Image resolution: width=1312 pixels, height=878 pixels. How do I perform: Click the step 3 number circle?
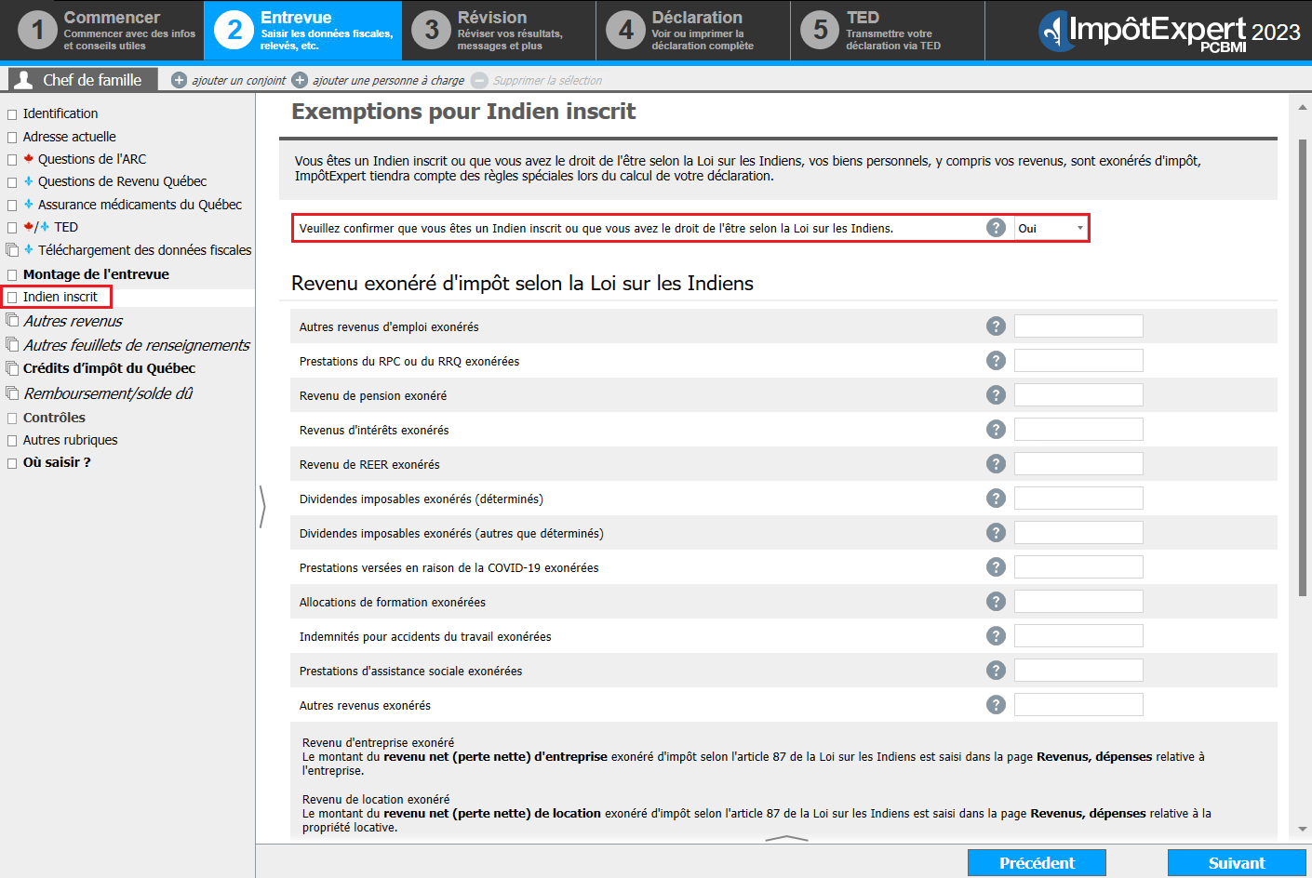[x=431, y=31]
